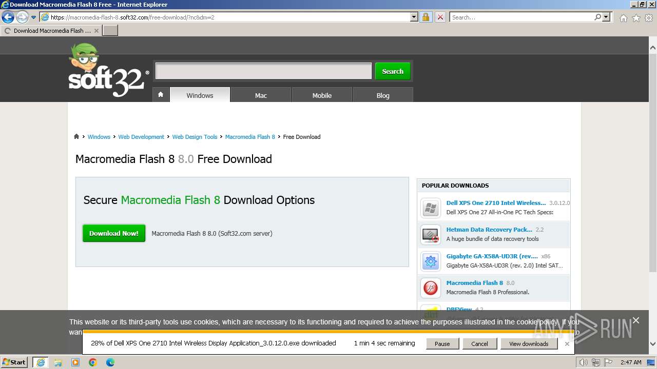Click the Macromedia Flash 8 red icon
This screenshot has width=657, height=369.
[x=431, y=288]
